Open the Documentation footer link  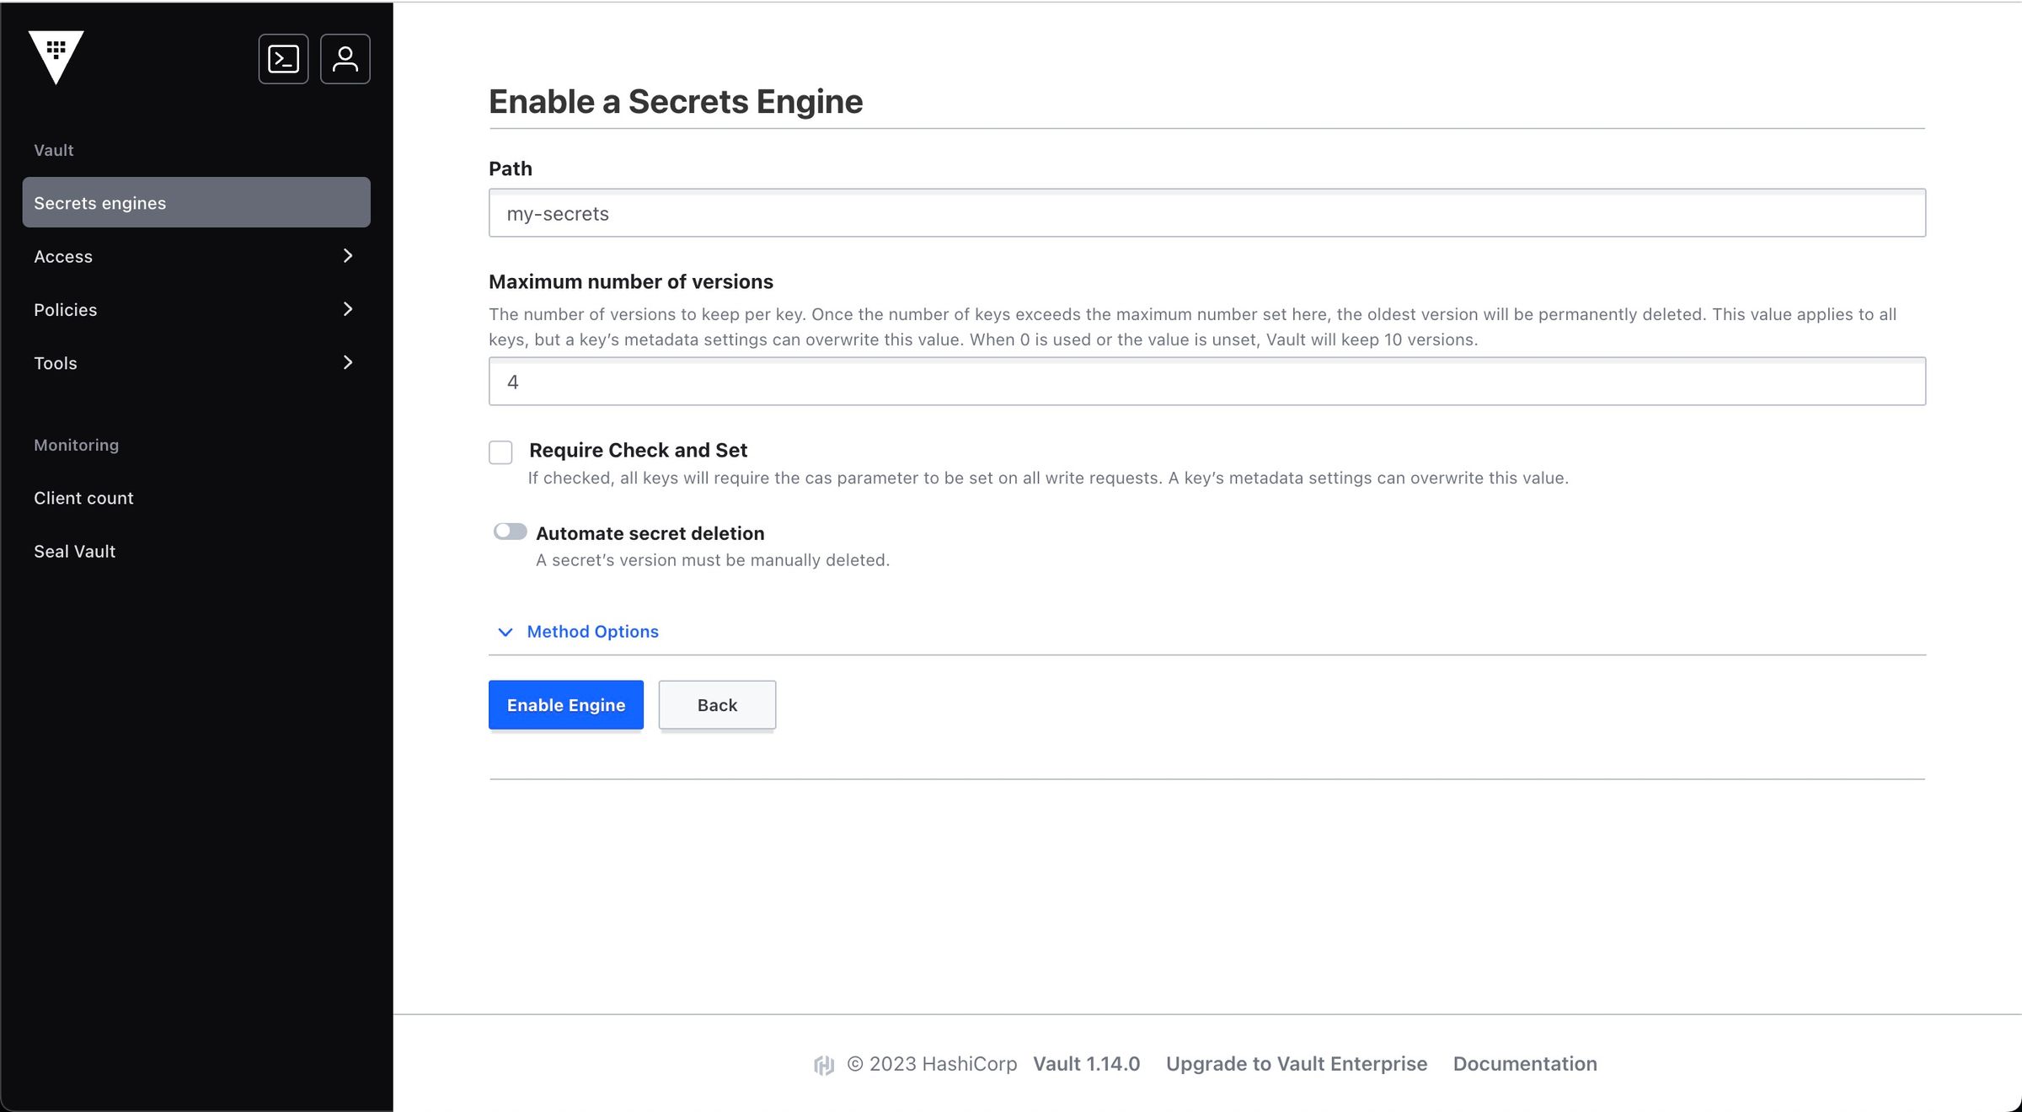(x=1524, y=1064)
